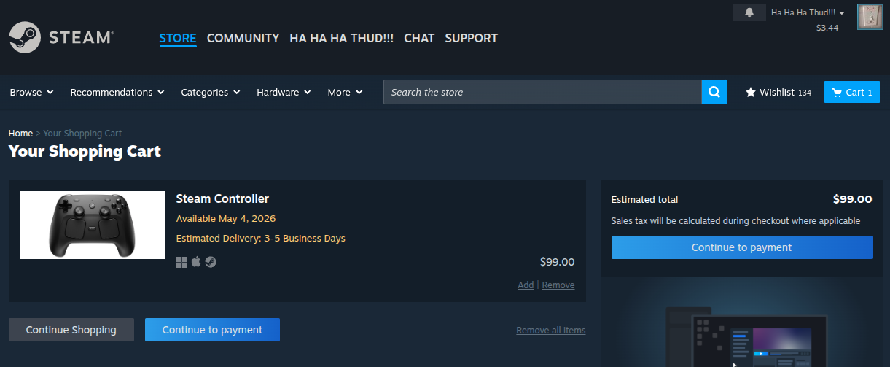Focus the Search the store field

tap(542, 93)
